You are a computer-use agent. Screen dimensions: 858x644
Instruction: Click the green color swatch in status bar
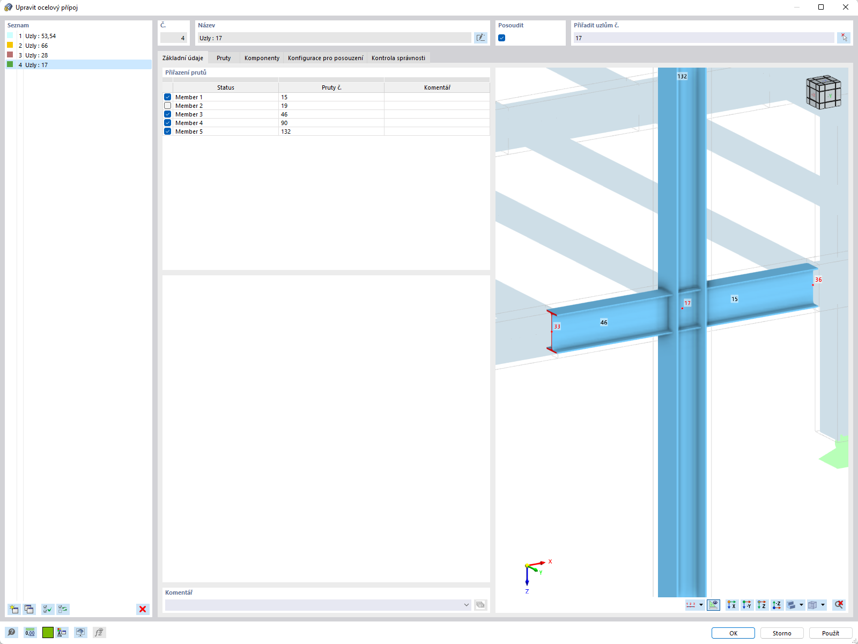(48, 632)
